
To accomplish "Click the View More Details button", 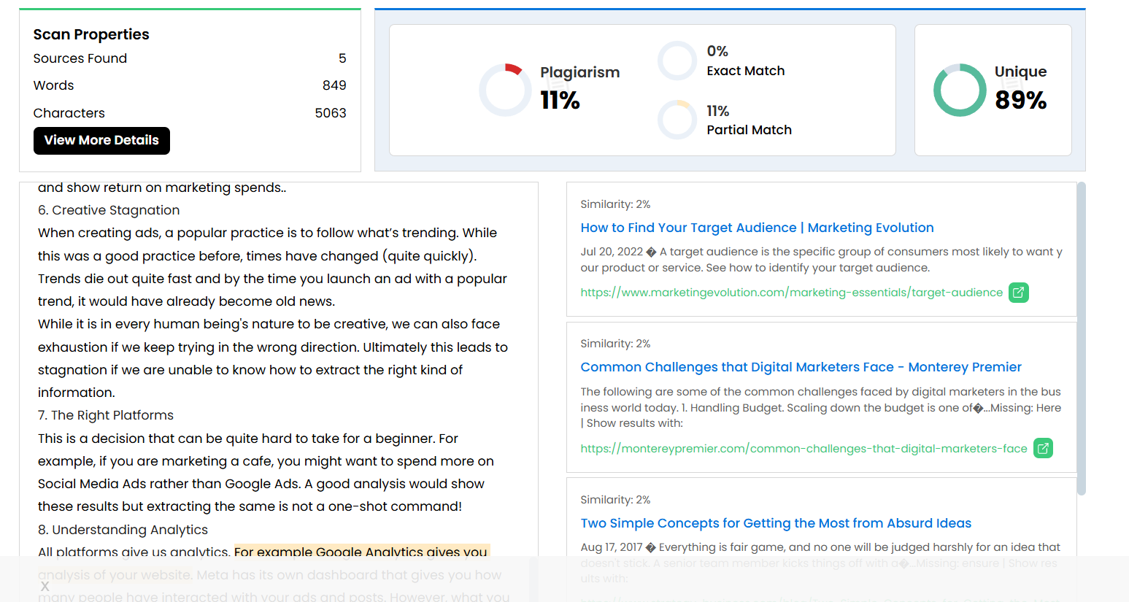I will [x=101, y=141].
